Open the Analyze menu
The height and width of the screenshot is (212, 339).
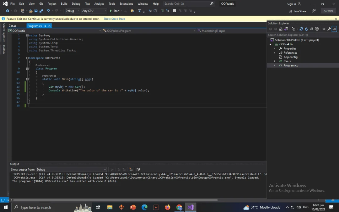coord(99,4)
